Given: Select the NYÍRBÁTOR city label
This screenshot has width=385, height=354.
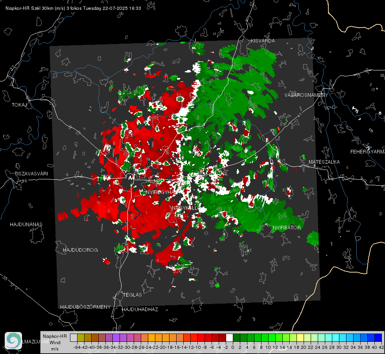Looking at the screenshot, I should click(287, 227).
